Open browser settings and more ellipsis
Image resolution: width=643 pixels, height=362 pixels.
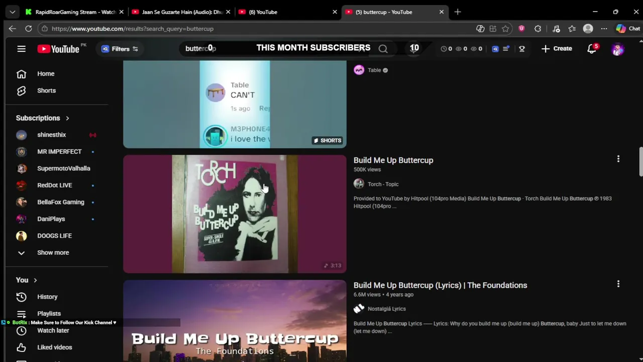(x=604, y=29)
